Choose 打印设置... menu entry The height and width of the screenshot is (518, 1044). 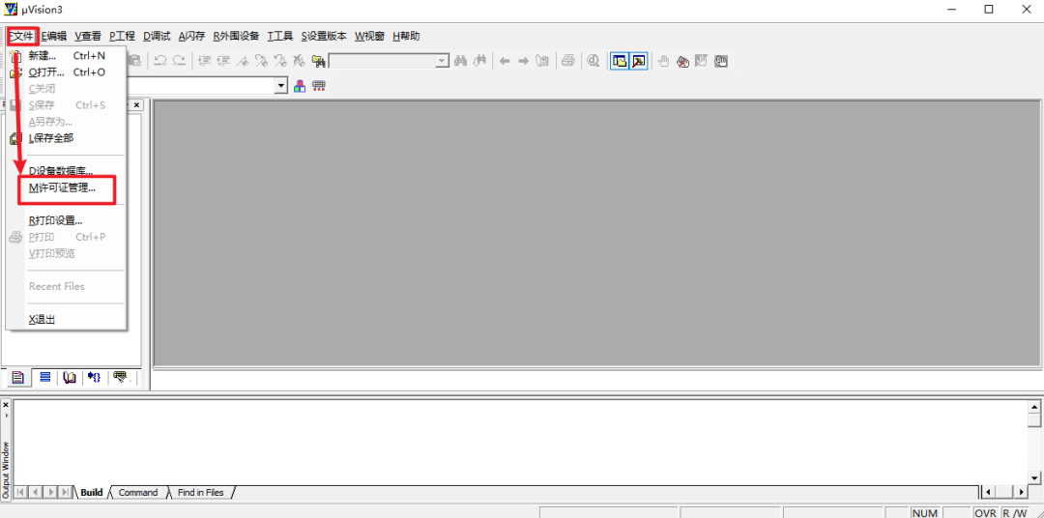[x=67, y=220]
